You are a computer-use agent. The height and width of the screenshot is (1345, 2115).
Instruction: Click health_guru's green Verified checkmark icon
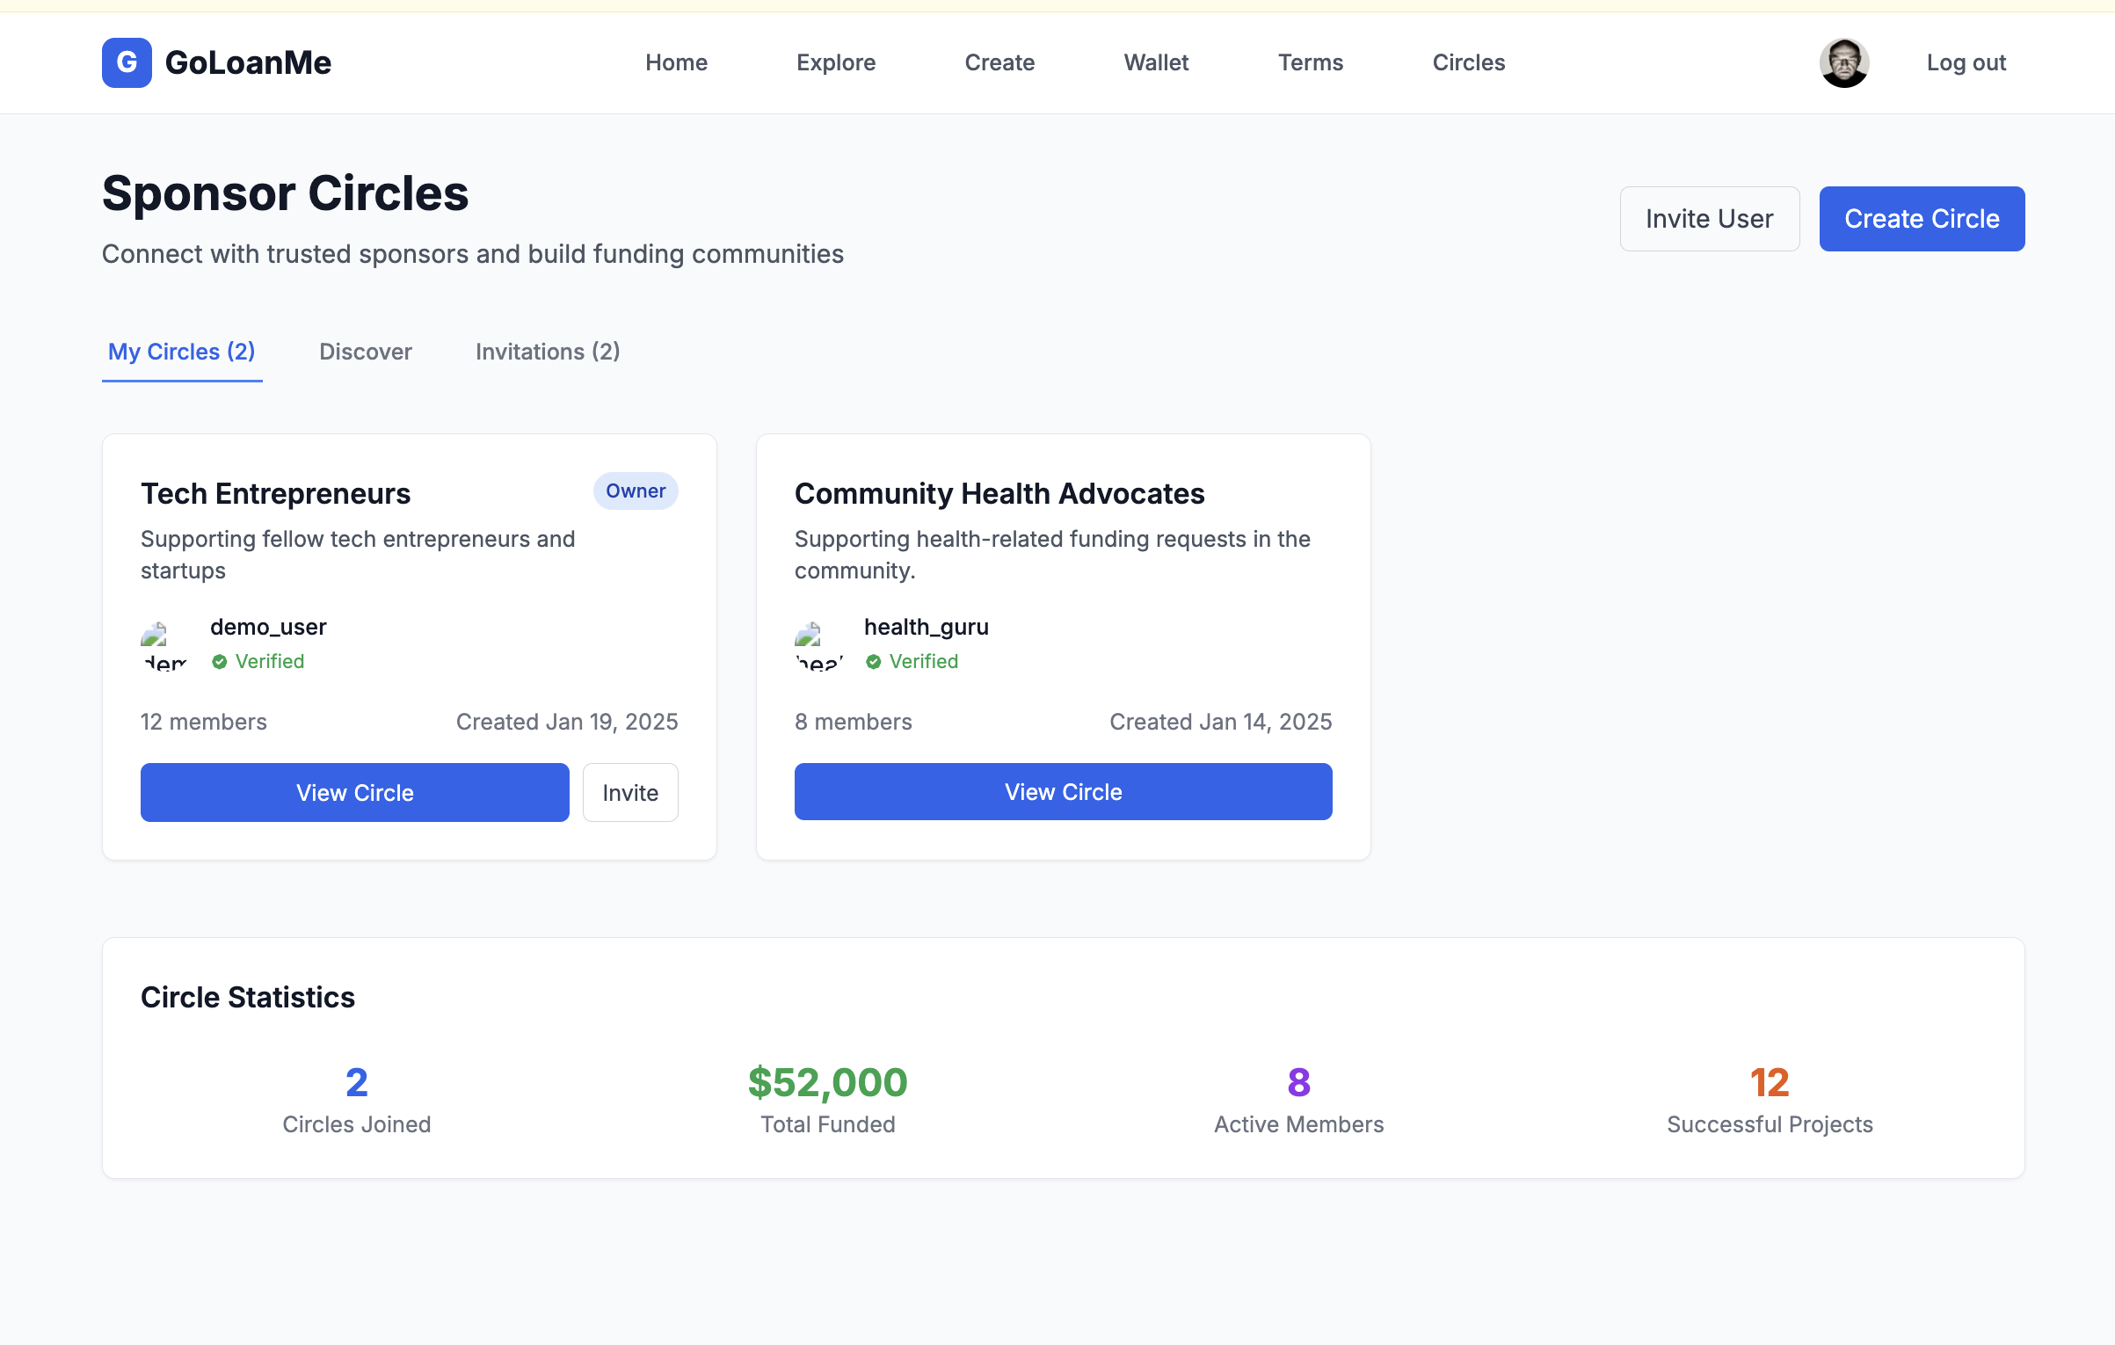click(x=874, y=662)
